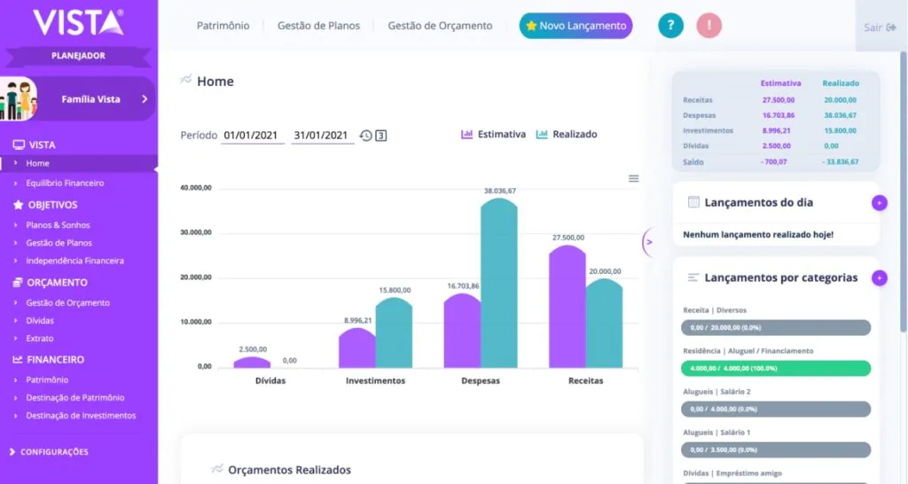Viewport: 908px width, 484px height.
Task: Expand the Configurações sidebar section
Action: coord(53,452)
